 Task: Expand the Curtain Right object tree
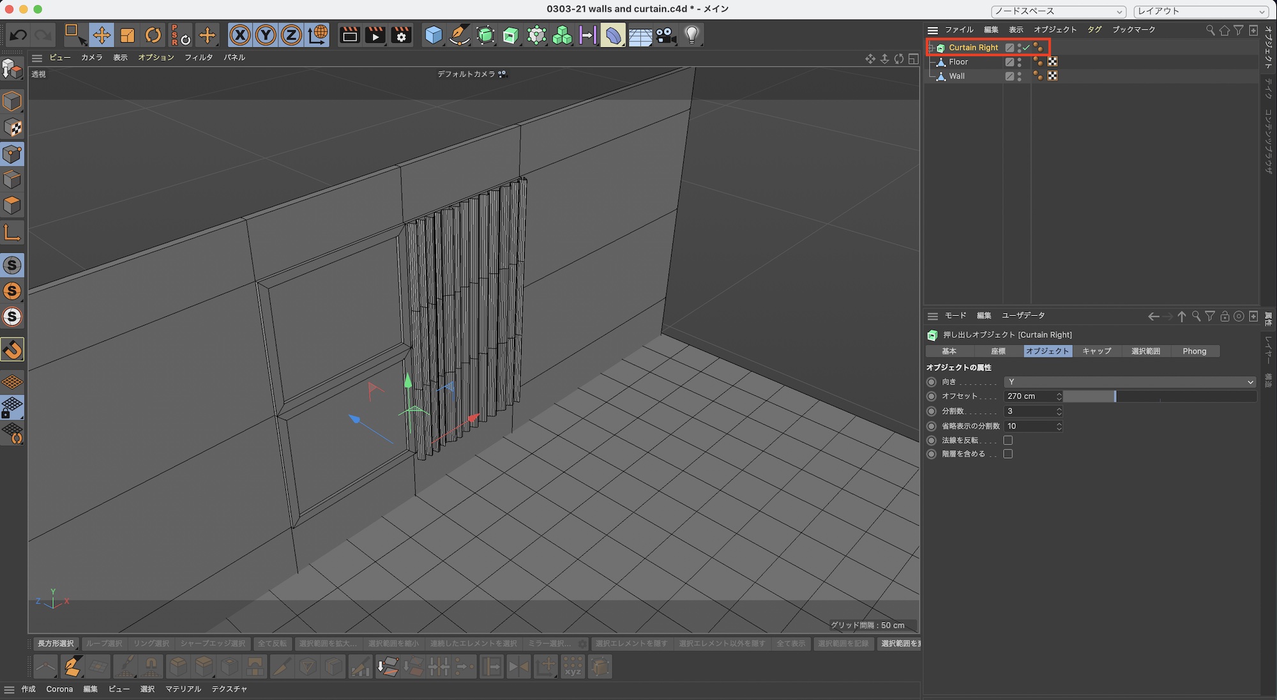931,48
